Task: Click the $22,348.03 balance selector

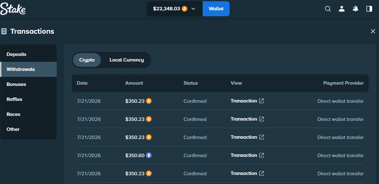Action: pos(175,9)
